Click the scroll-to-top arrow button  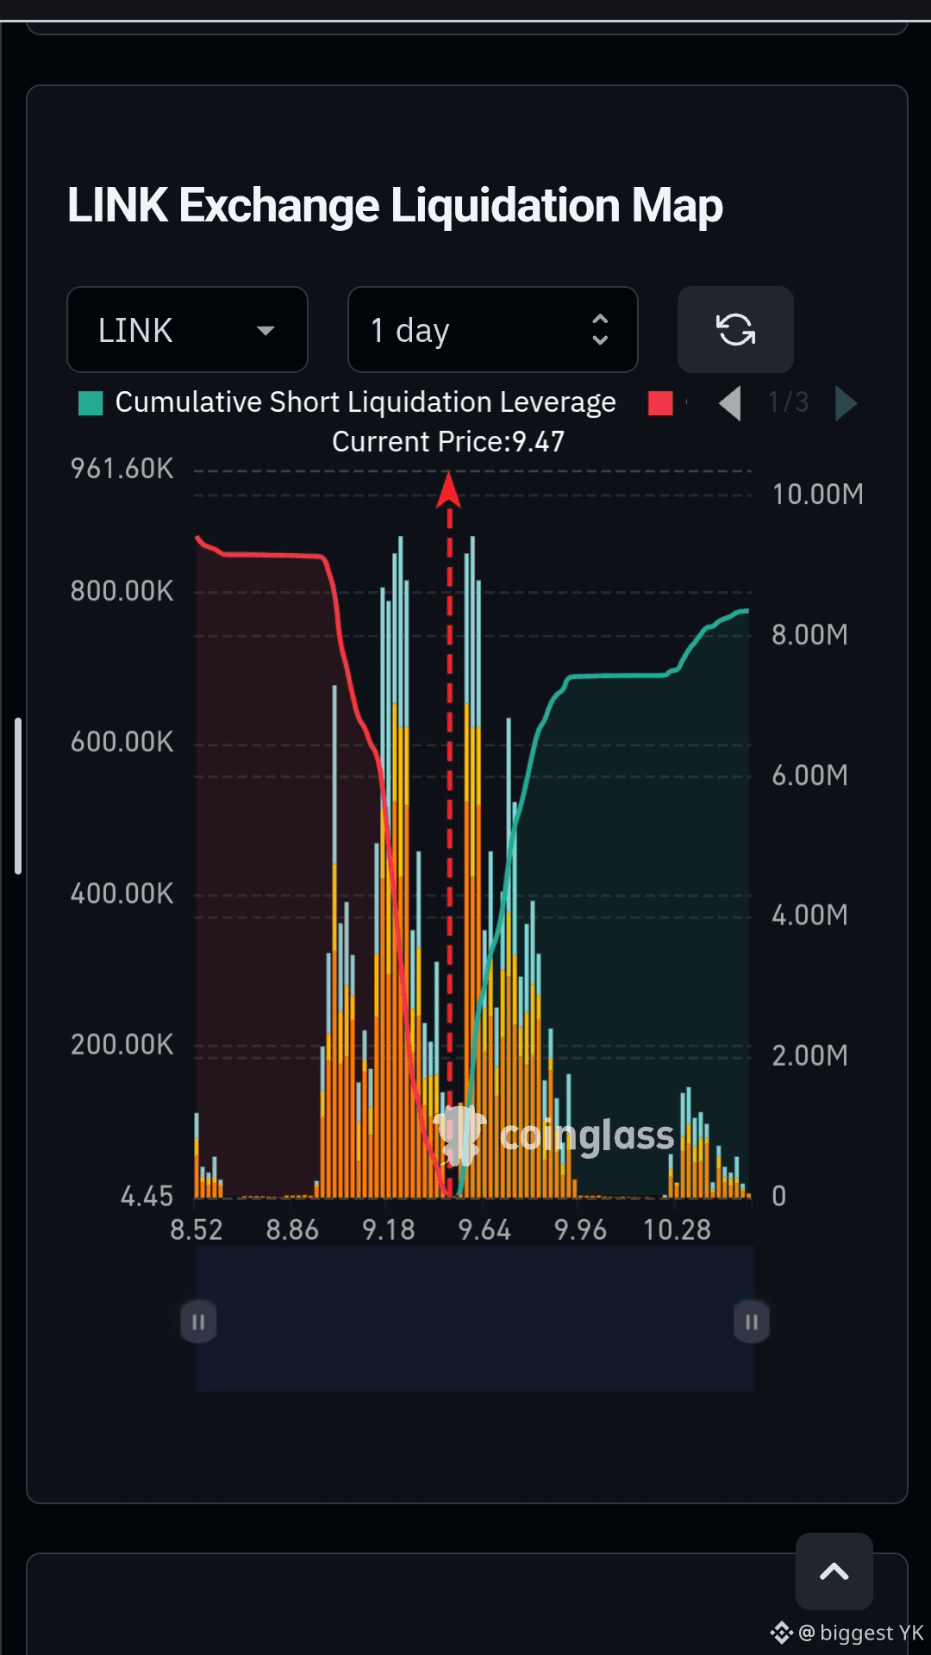(x=834, y=1572)
